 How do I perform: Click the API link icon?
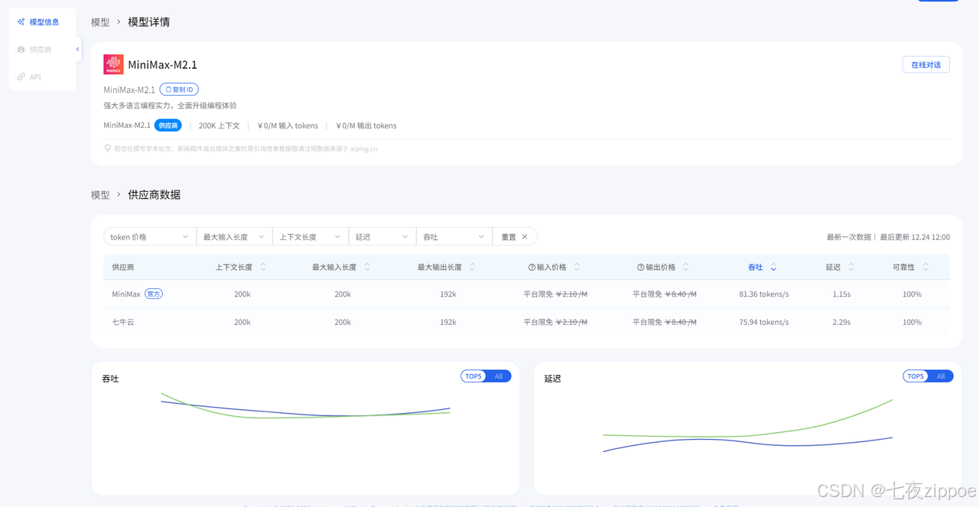pyautogui.click(x=21, y=77)
